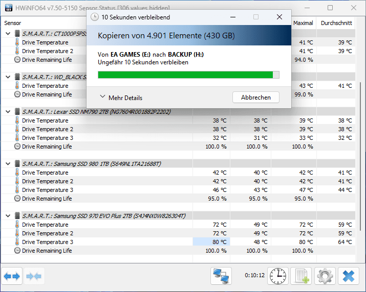Viewport: 366px width, 292px height.
Task: Click the chip icon of Lexar SSD NM790
Action: (x=17, y=111)
